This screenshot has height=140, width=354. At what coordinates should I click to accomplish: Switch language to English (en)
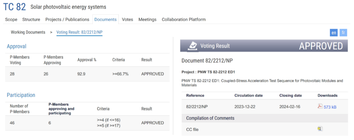tap(334, 33)
